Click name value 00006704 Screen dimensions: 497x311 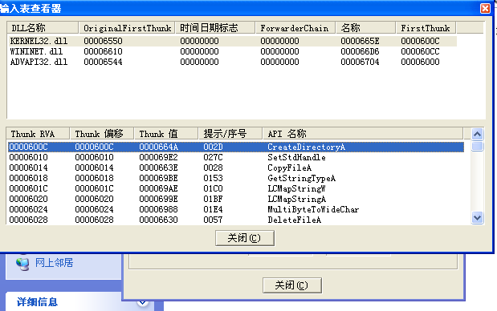tap(360, 62)
